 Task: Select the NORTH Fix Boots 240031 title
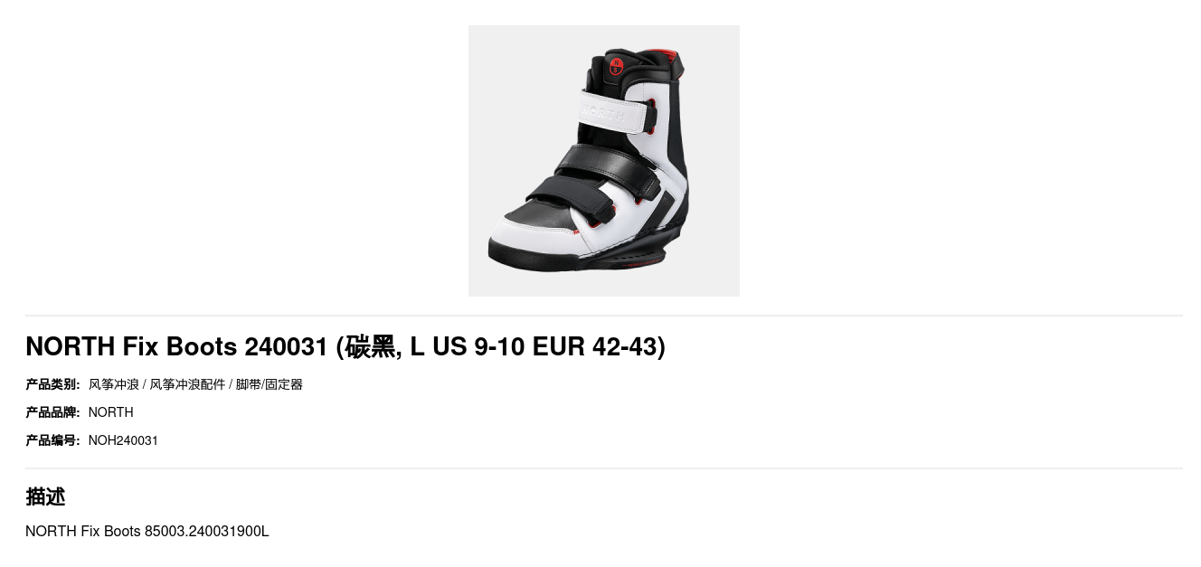[345, 346]
